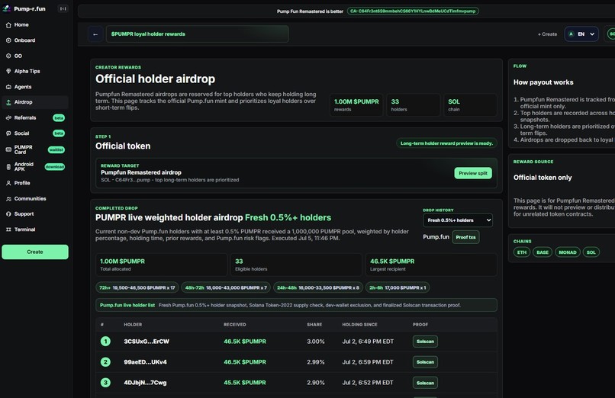Click the Terminal sidebar icon
The height and width of the screenshot is (398, 615).
click(x=8, y=229)
